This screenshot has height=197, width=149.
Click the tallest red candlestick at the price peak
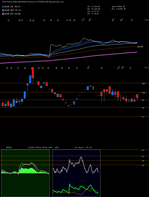33,73
